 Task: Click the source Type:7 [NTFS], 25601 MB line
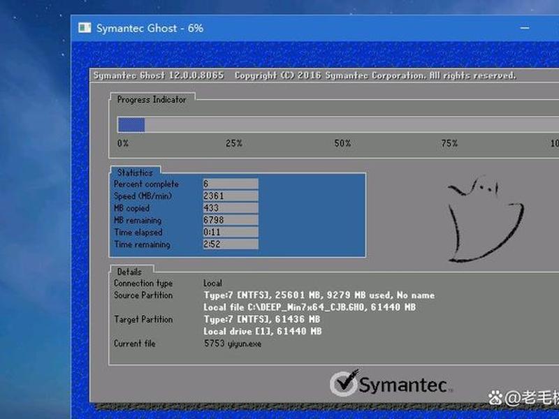pyautogui.click(x=319, y=295)
